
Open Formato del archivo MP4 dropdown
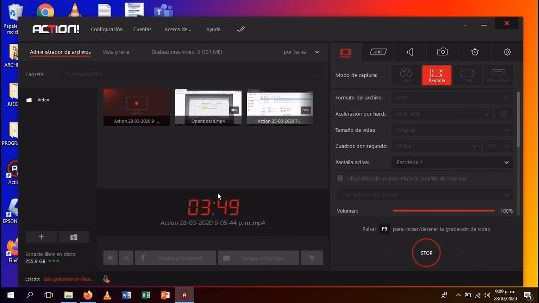tap(452, 98)
